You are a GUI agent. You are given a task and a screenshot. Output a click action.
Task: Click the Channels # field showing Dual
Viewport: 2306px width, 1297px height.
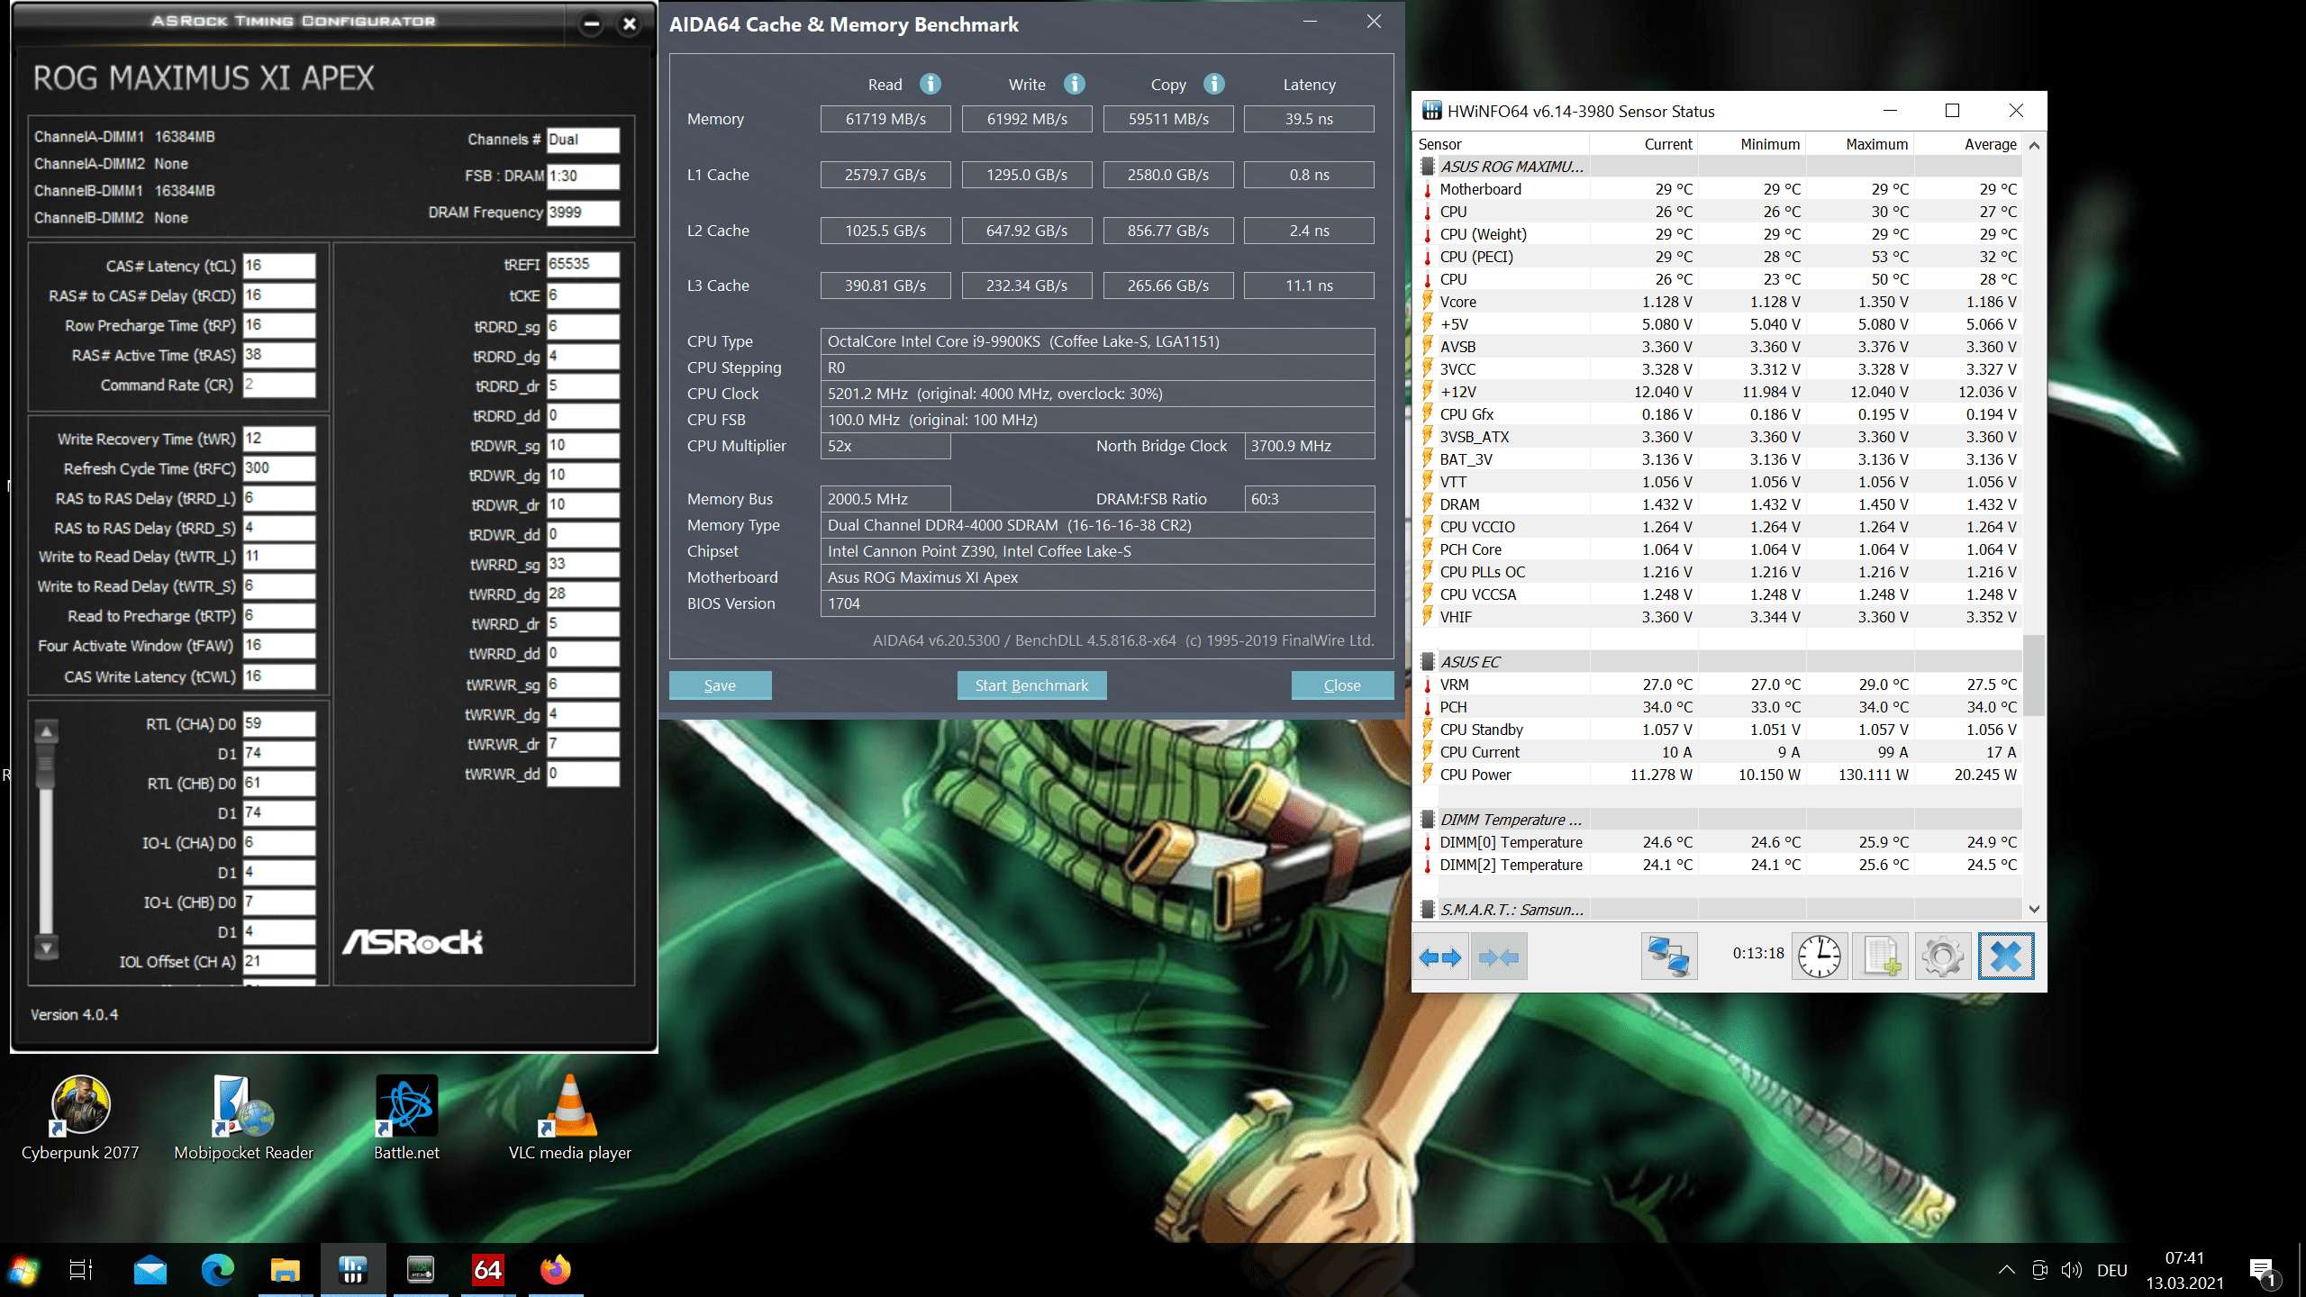click(583, 140)
